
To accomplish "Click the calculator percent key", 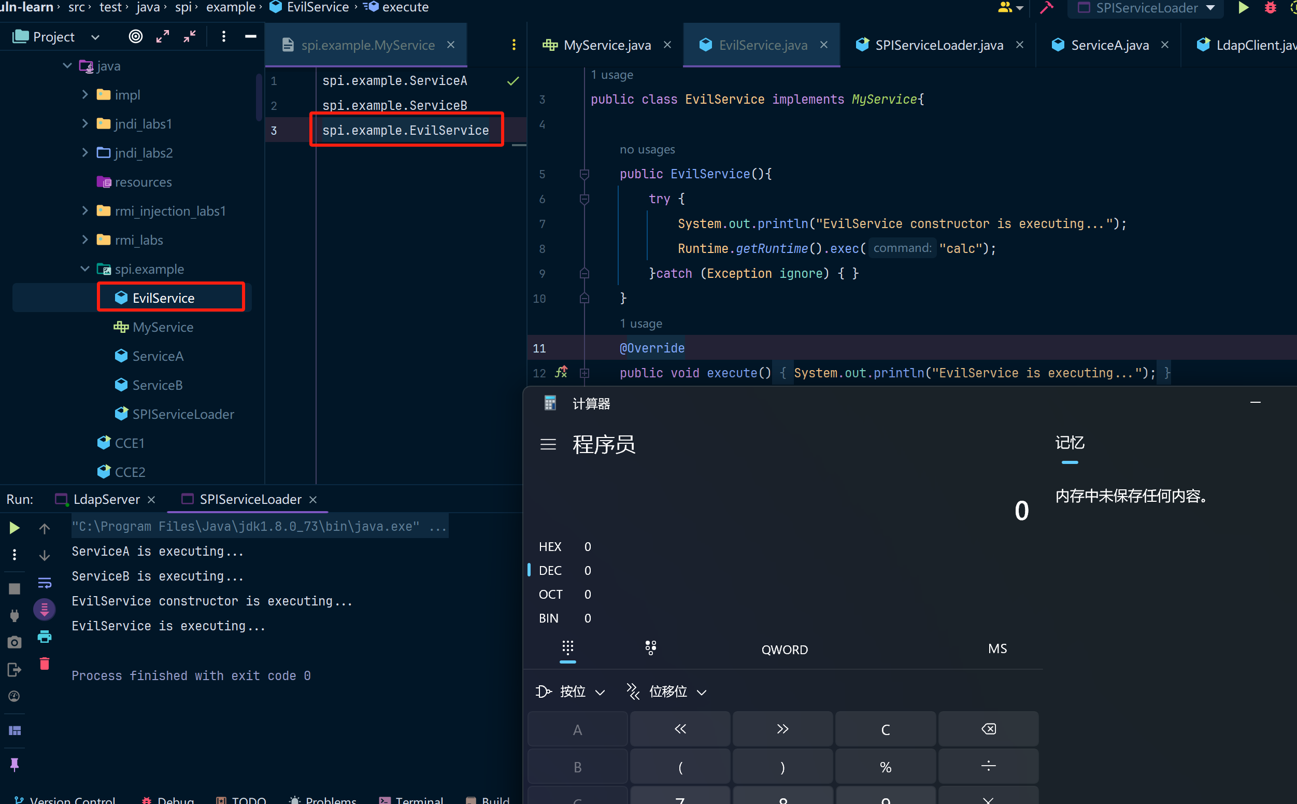I will pos(885,767).
